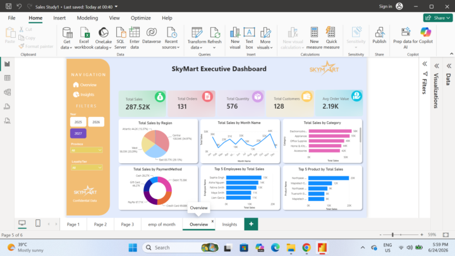Switch to desktop layout view

point(22,223)
